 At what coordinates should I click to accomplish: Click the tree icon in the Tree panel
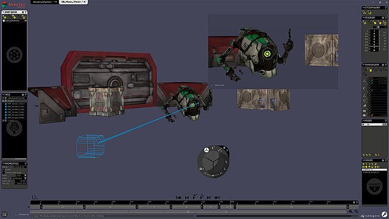point(14,128)
